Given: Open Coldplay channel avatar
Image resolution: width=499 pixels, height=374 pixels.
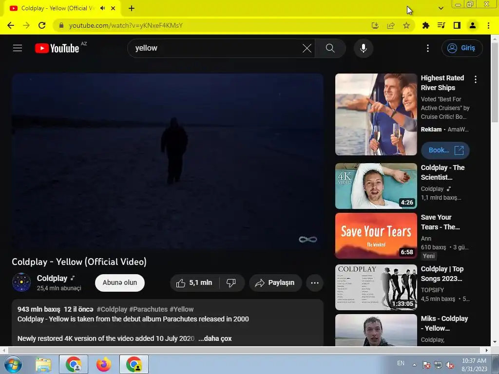Looking at the screenshot, I should [21, 282].
